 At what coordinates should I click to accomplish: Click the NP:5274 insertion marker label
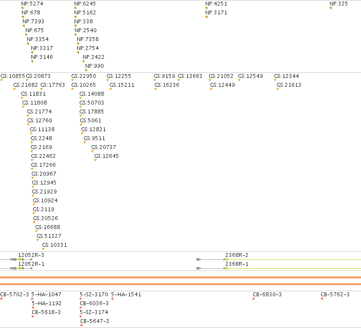pyautogui.click(x=32, y=4)
